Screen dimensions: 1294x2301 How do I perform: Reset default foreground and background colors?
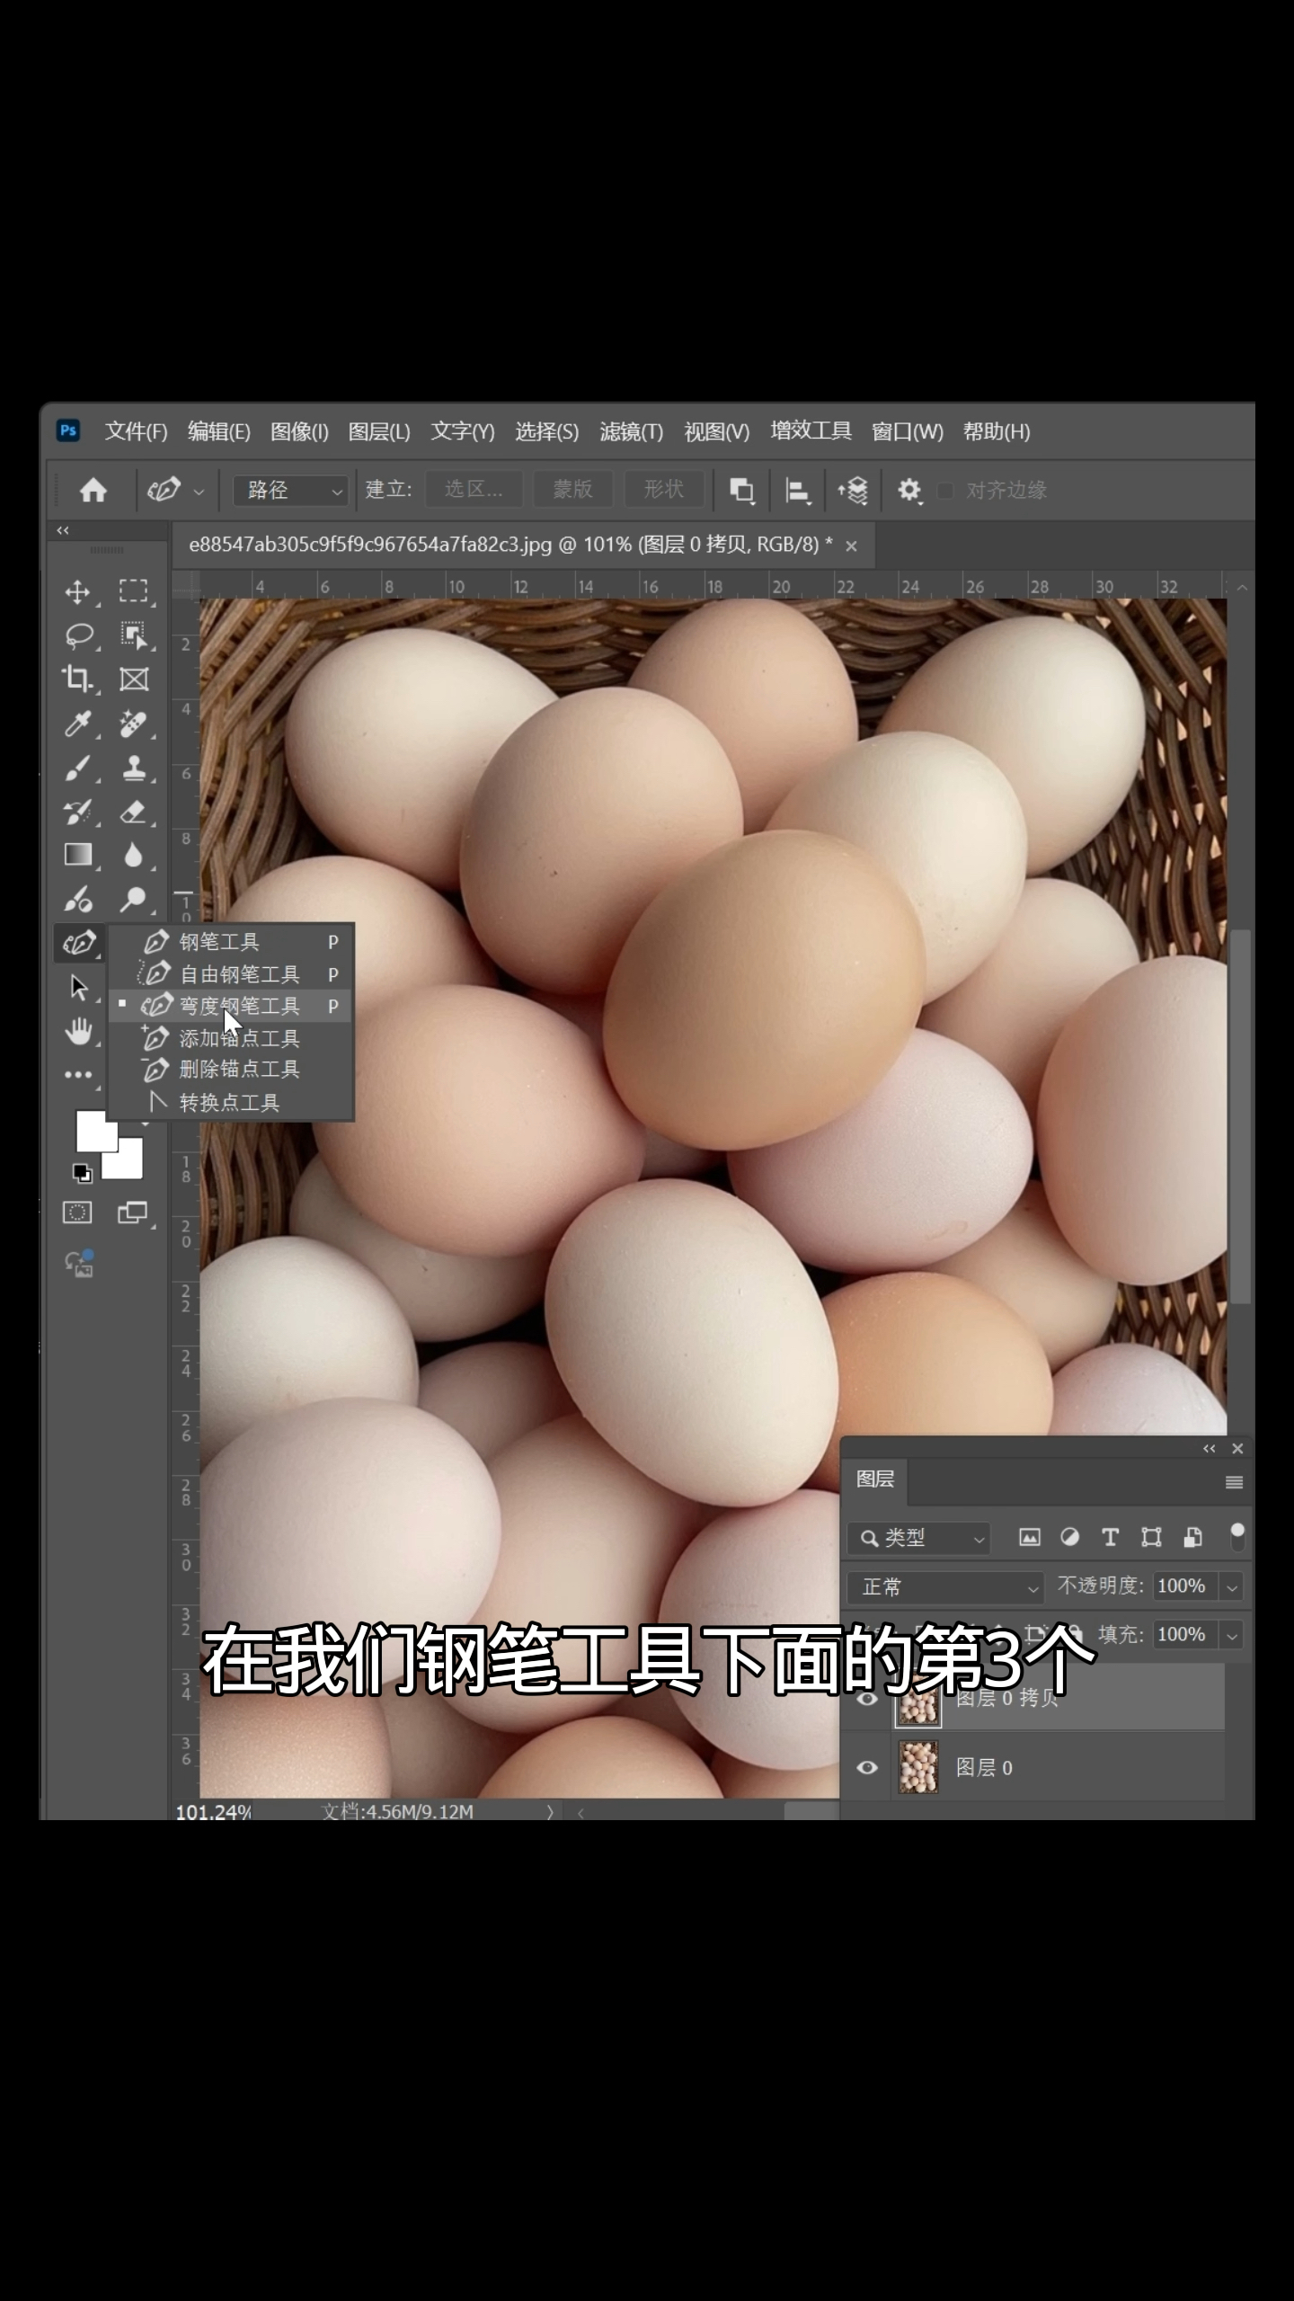(82, 1173)
